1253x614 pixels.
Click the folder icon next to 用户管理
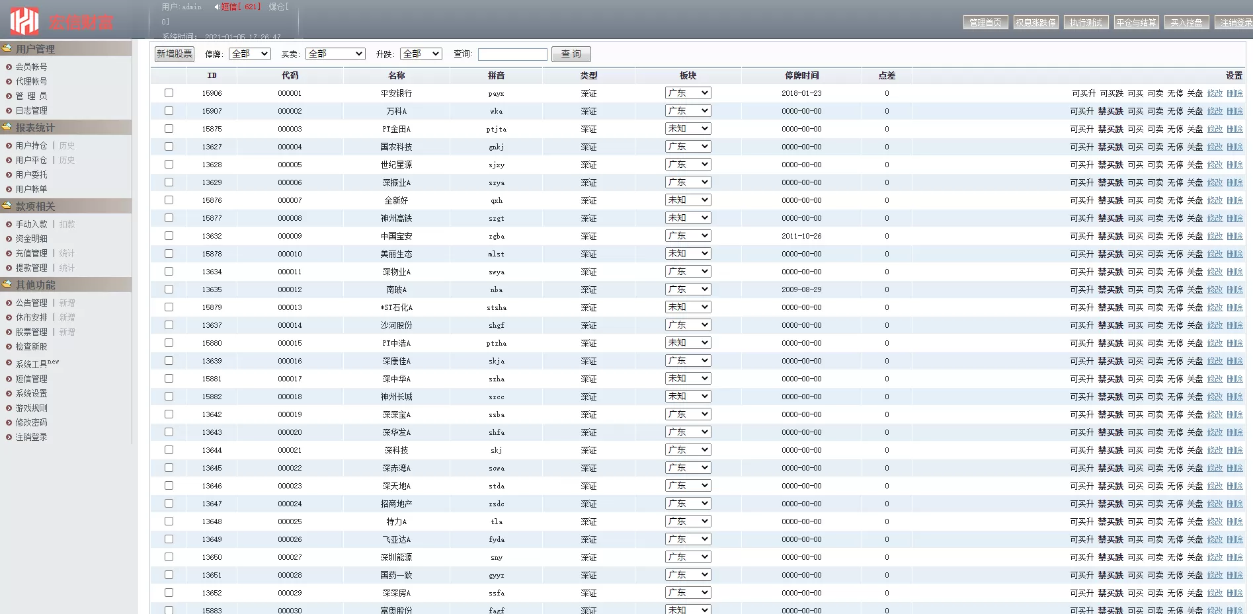coord(7,48)
